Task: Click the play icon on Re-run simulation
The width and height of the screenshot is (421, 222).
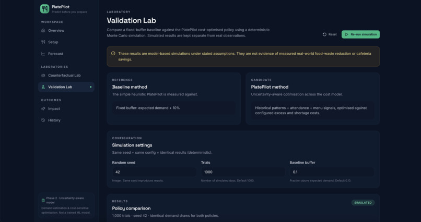Action: [x=347, y=34]
